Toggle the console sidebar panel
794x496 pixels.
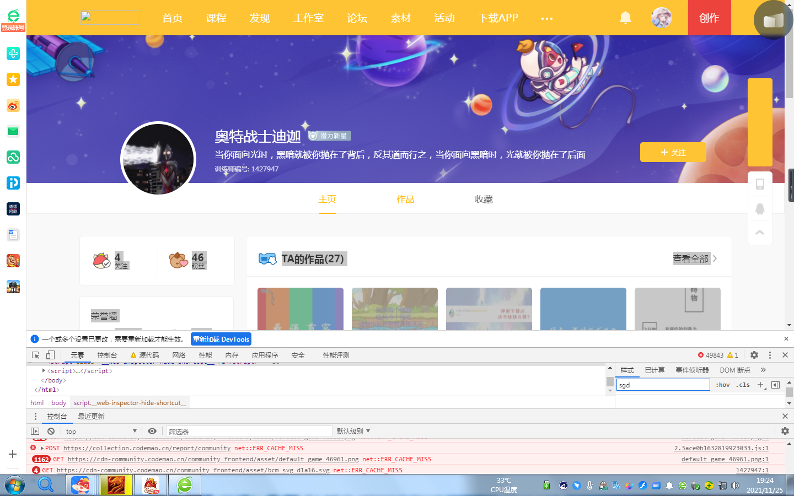[35, 431]
